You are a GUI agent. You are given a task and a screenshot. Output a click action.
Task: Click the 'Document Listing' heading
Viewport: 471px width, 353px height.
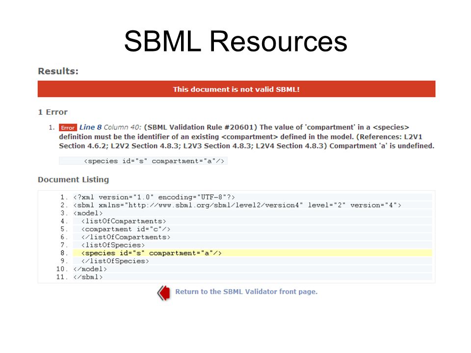(73, 179)
